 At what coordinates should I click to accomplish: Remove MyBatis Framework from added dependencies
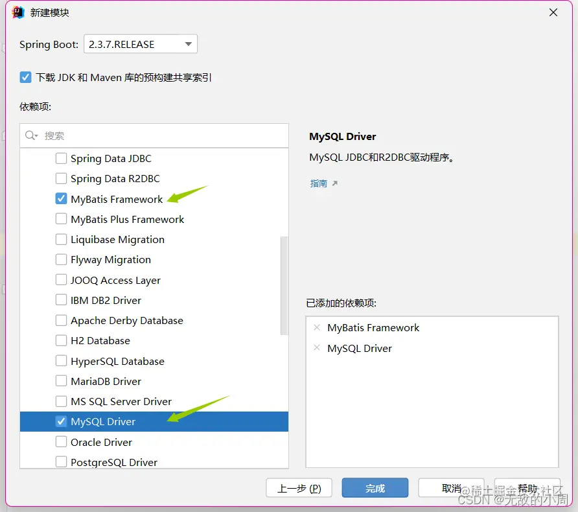click(317, 327)
